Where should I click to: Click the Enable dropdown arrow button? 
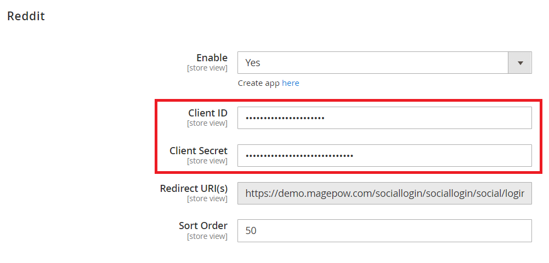tap(520, 63)
